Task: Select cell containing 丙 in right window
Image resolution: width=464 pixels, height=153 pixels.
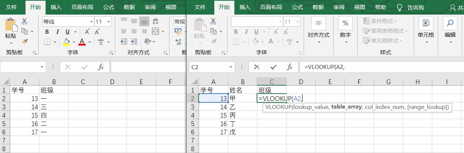Action: tap(242, 115)
